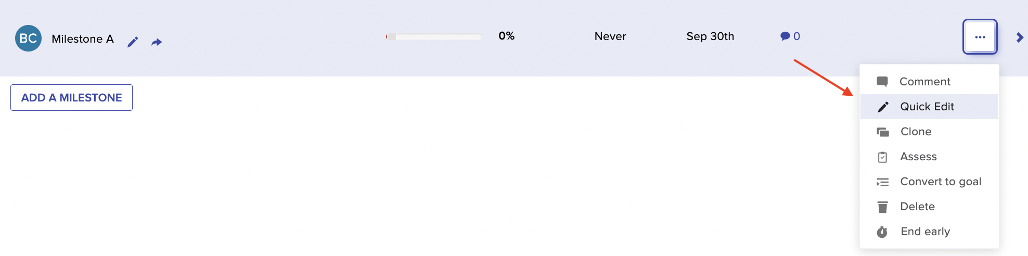Viewport: 1028px width, 256px height.
Task: Click the trash can icon next to Delete
Action: click(x=883, y=207)
